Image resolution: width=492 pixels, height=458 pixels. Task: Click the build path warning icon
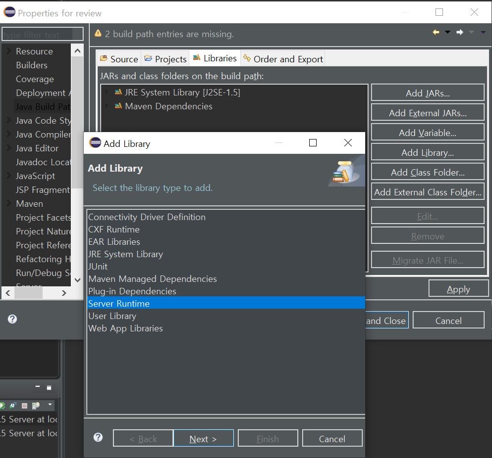point(98,33)
